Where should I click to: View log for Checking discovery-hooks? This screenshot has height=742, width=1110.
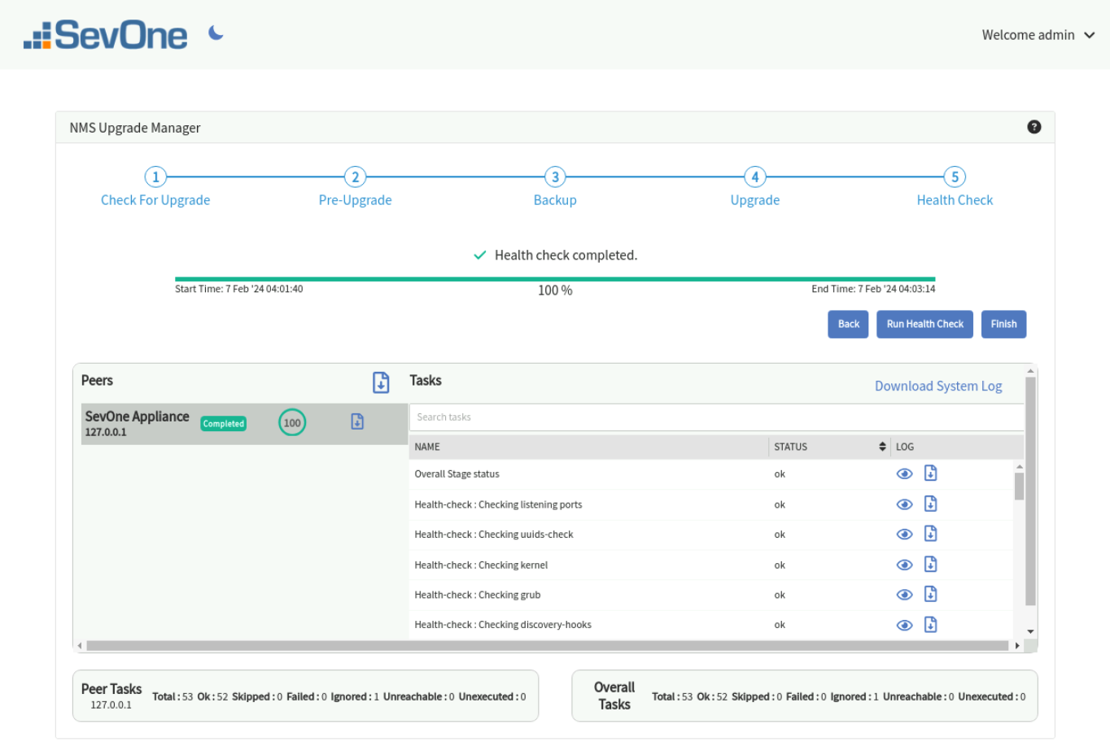tap(904, 625)
